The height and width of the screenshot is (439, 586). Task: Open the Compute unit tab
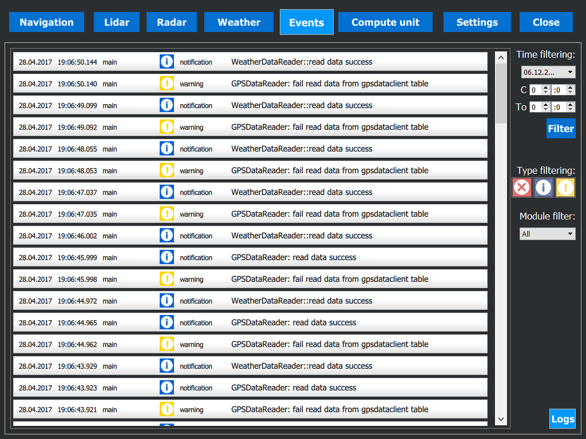coord(385,22)
